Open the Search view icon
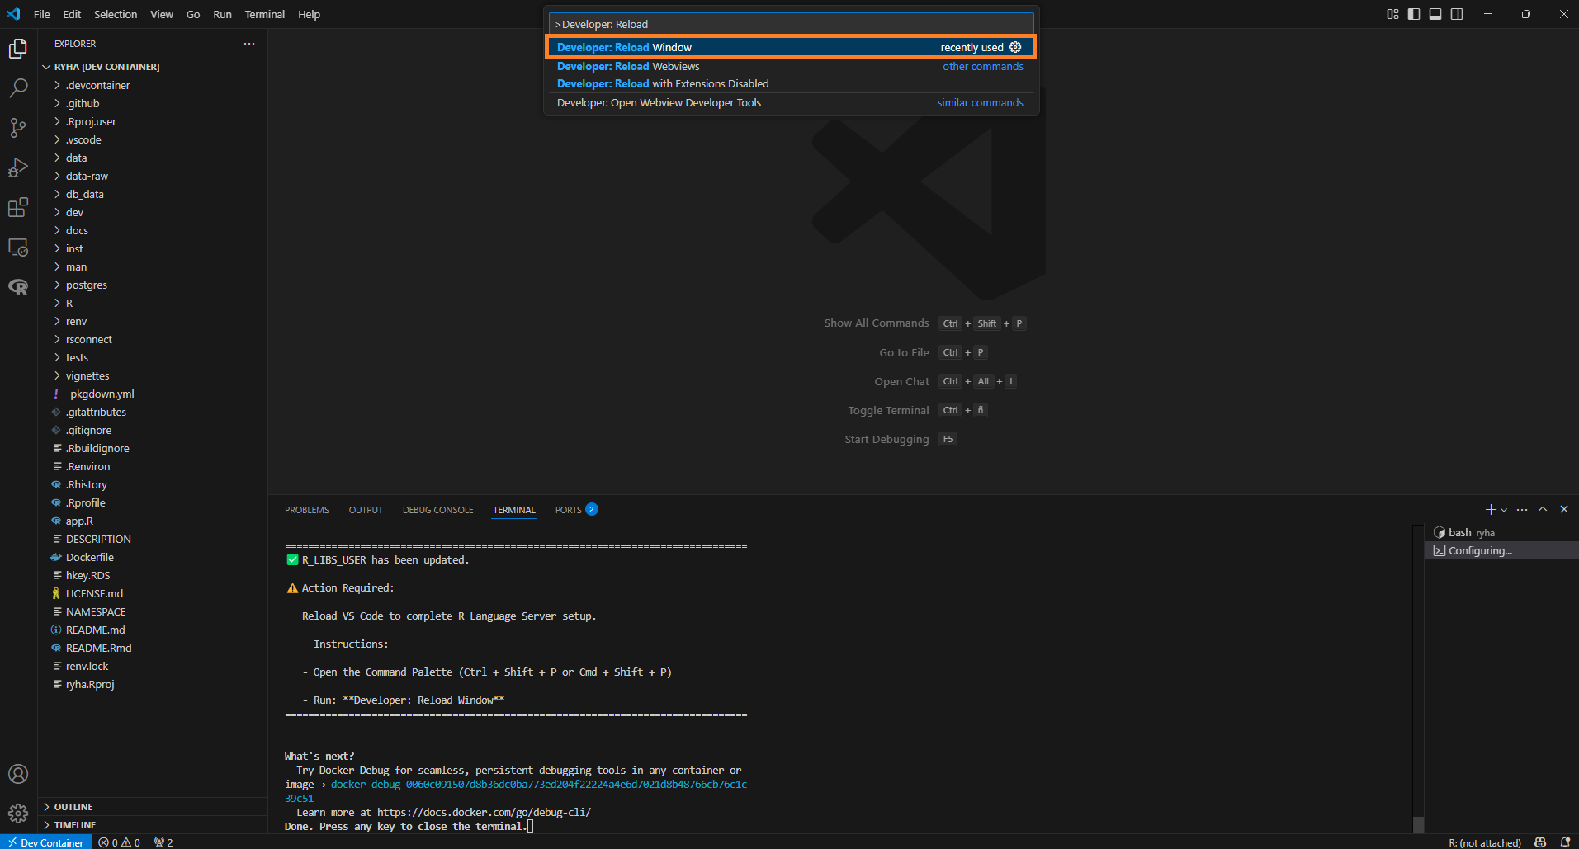Viewport: 1579px width, 849px height. [x=18, y=88]
